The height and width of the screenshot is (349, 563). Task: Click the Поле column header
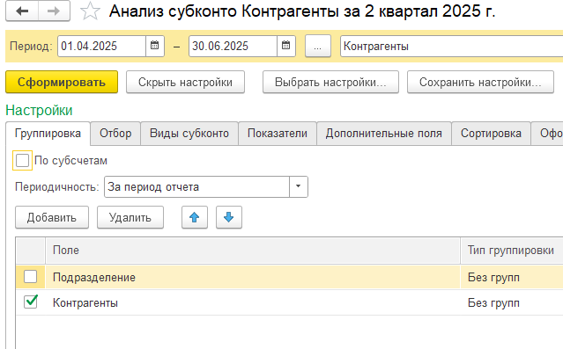pyautogui.click(x=253, y=250)
